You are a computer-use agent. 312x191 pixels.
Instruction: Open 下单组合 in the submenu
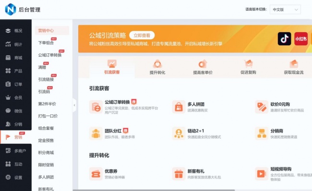click(x=46, y=43)
